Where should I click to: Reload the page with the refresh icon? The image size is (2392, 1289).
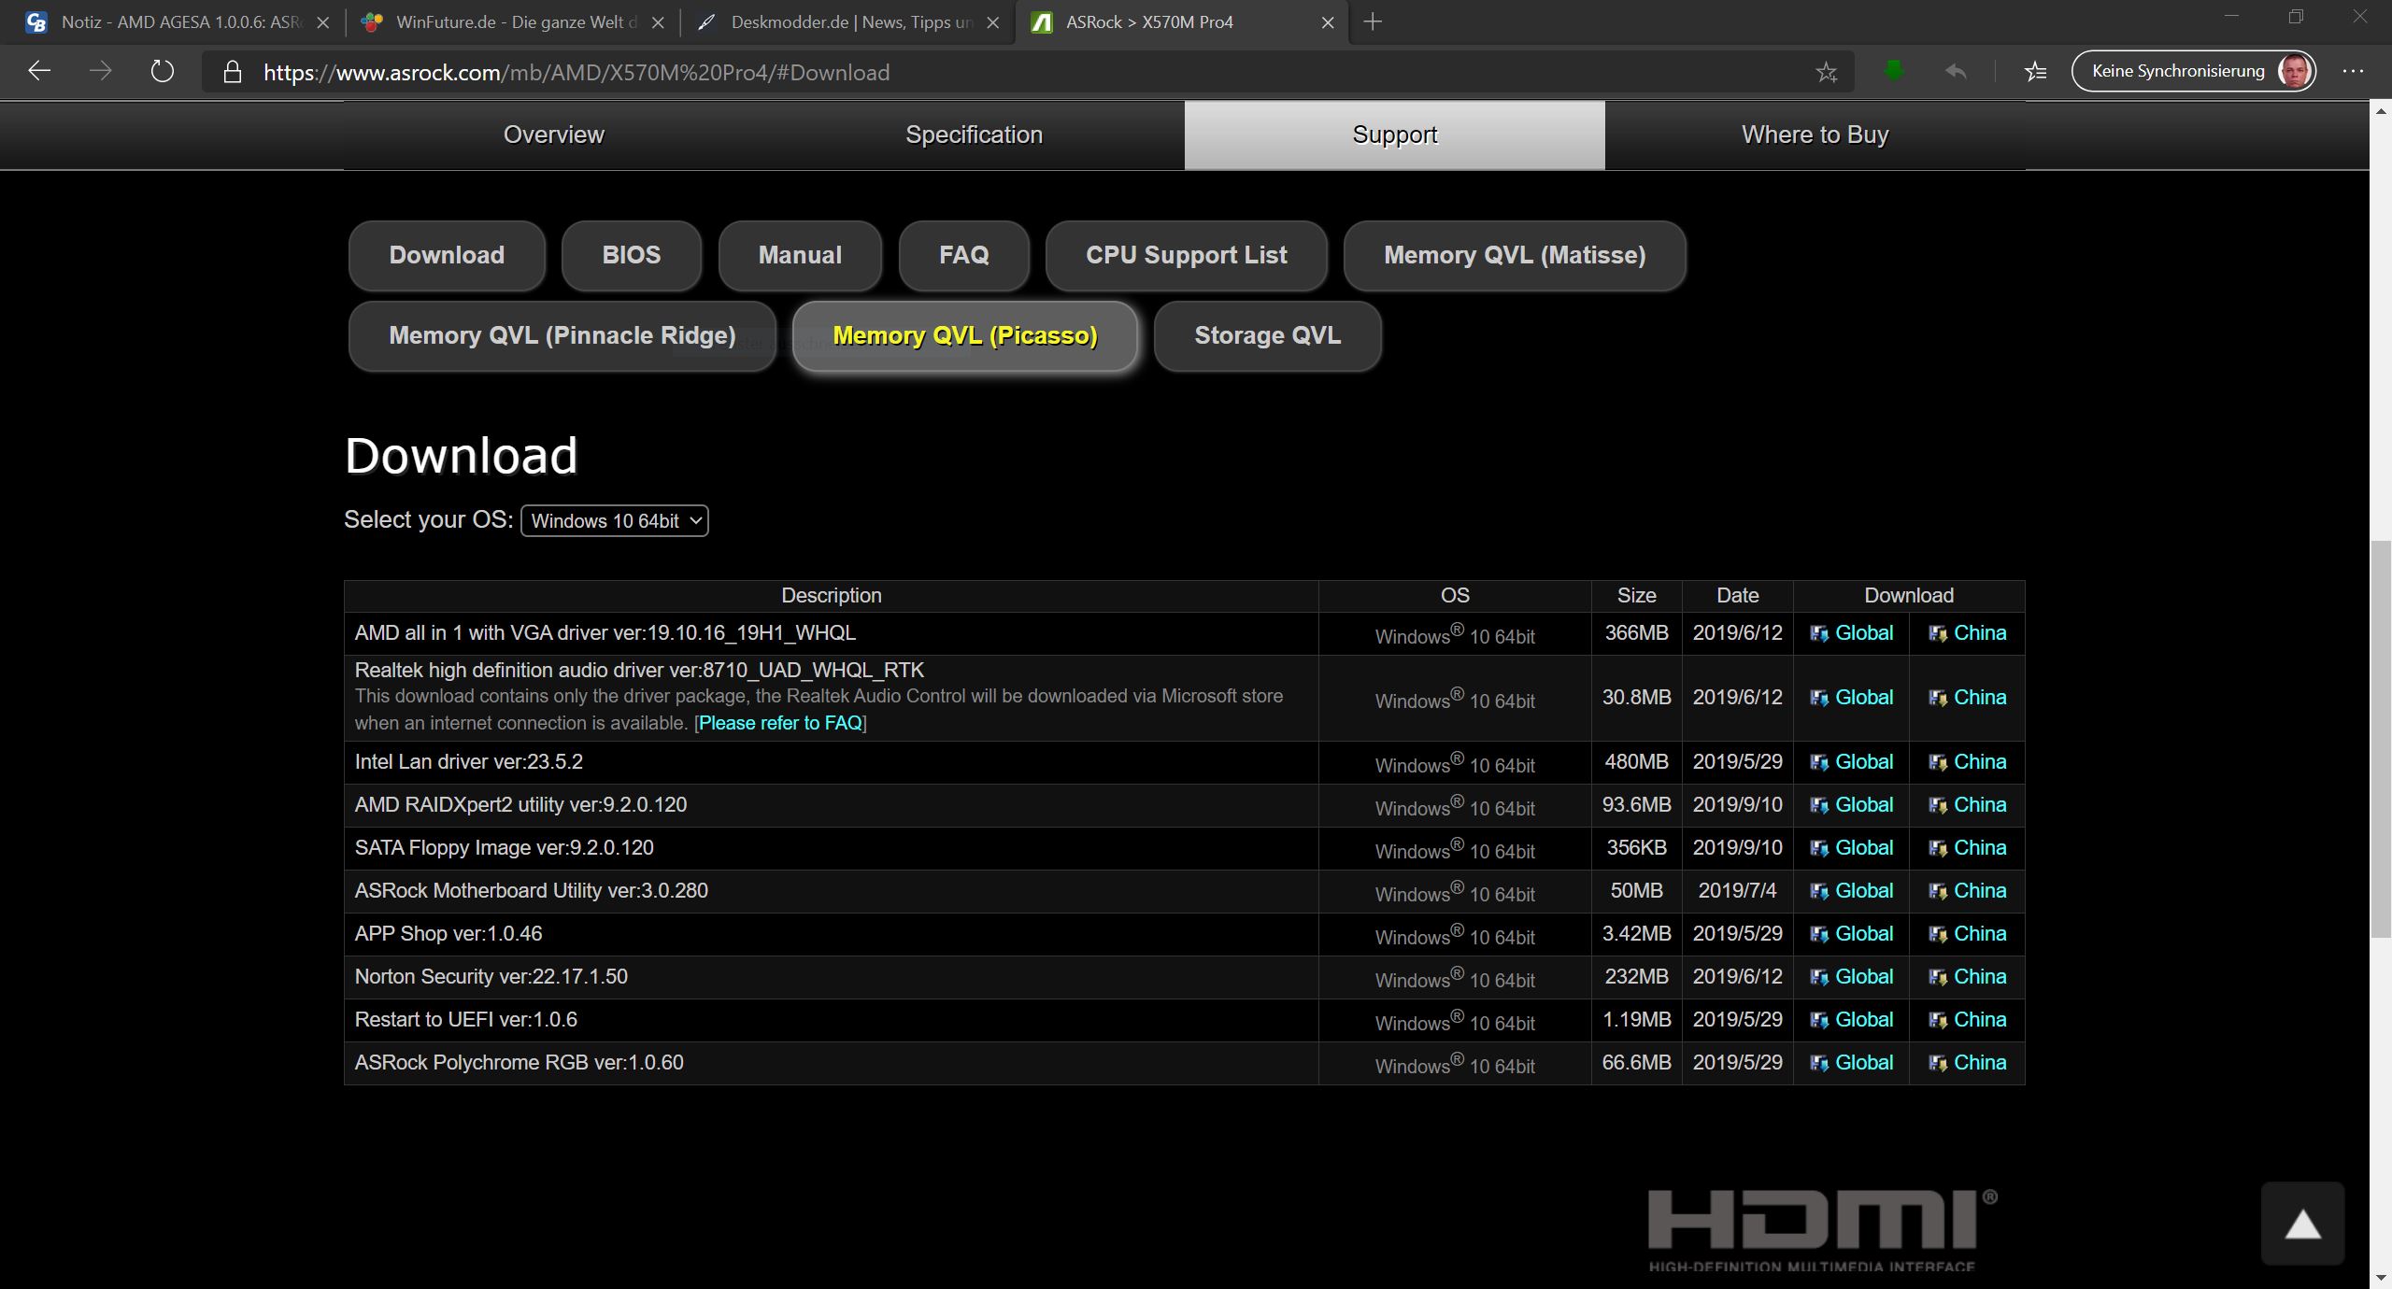tap(162, 71)
